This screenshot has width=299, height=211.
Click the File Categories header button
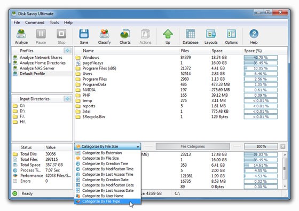coord(193,146)
